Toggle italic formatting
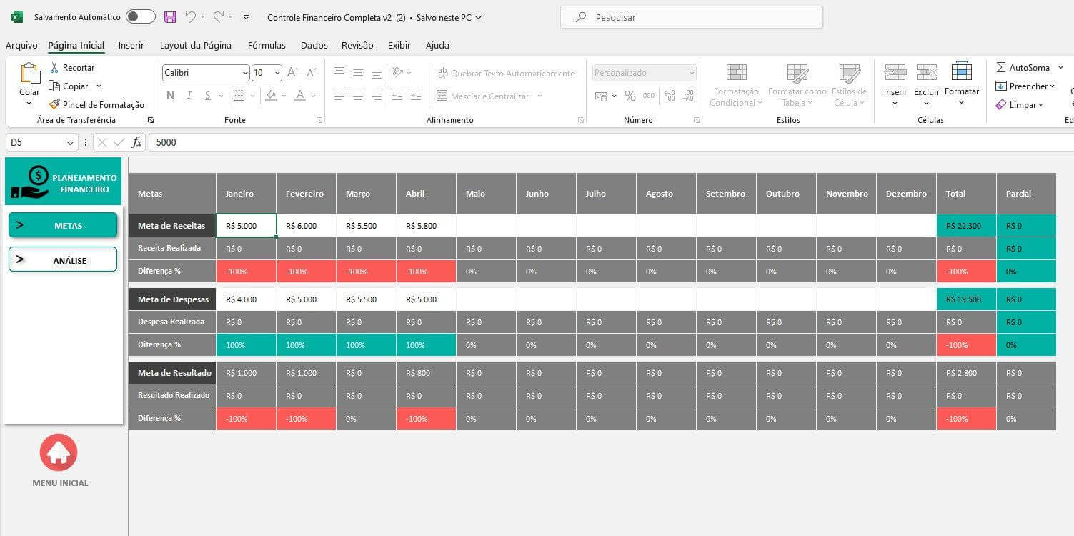Image resolution: width=1074 pixels, height=536 pixels. click(x=190, y=95)
